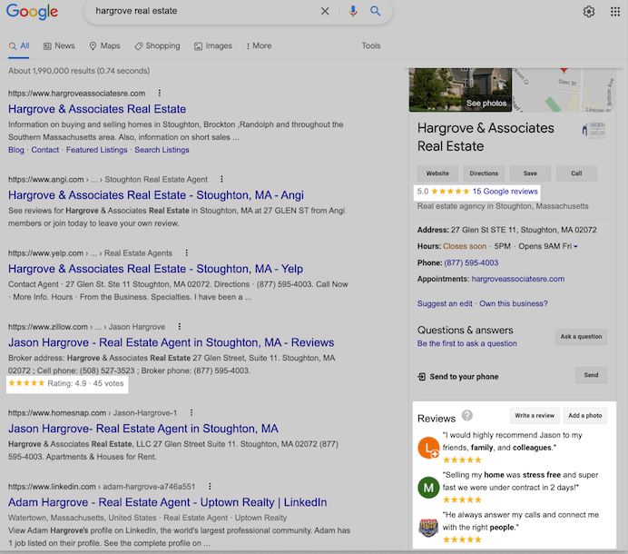Switch to the News tab
628x554 pixels.
pyautogui.click(x=59, y=45)
